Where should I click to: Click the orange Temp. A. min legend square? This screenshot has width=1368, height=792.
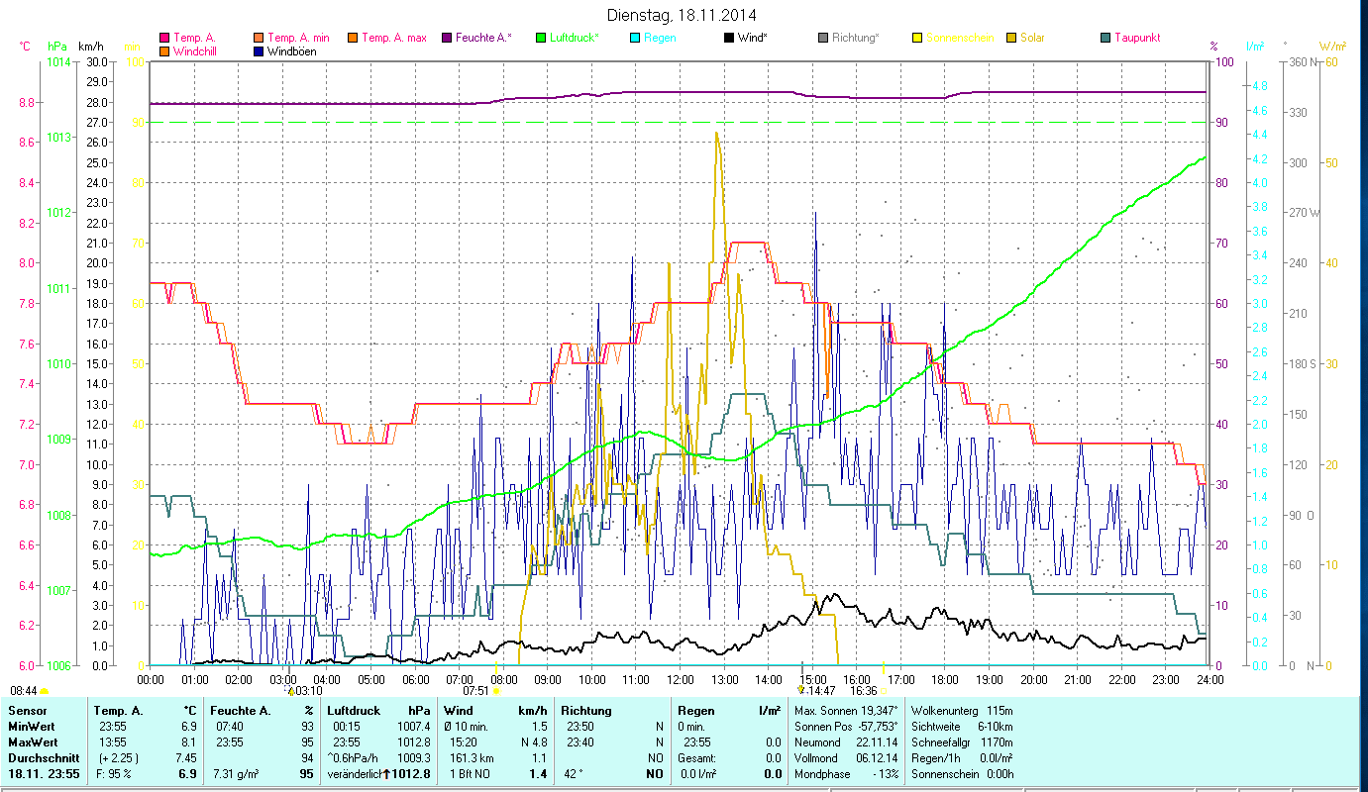click(260, 39)
